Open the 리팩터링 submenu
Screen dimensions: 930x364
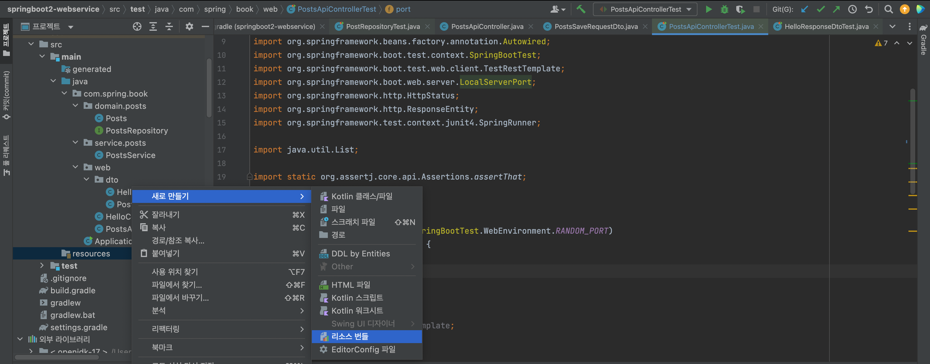click(x=222, y=329)
